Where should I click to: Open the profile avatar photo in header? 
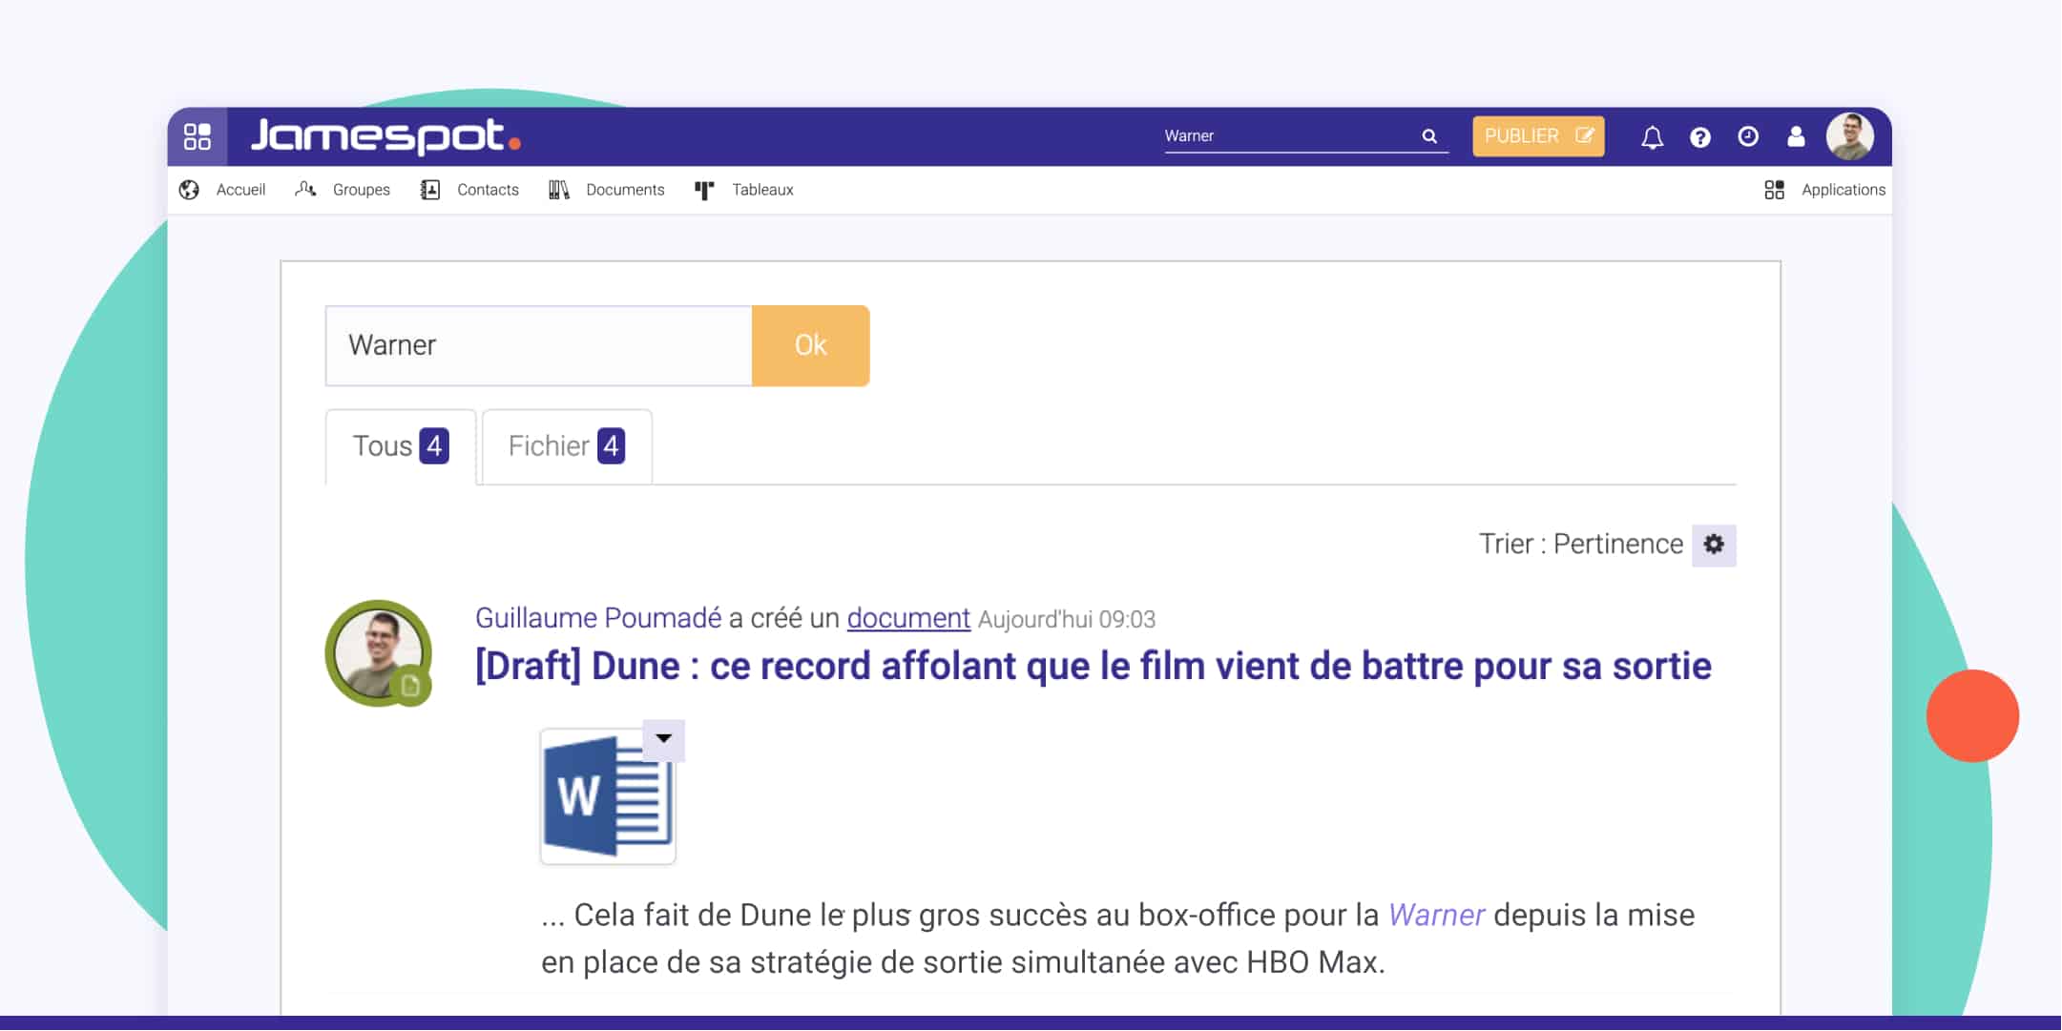pos(1849,136)
